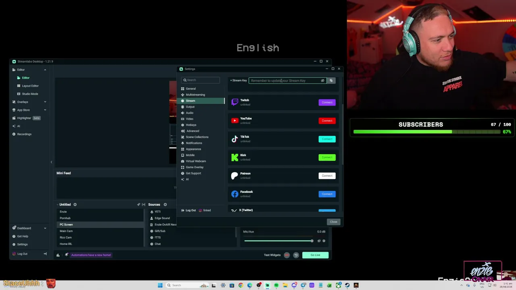
Task: Expand the Overlays section in sidebar
Action: point(45,102)
